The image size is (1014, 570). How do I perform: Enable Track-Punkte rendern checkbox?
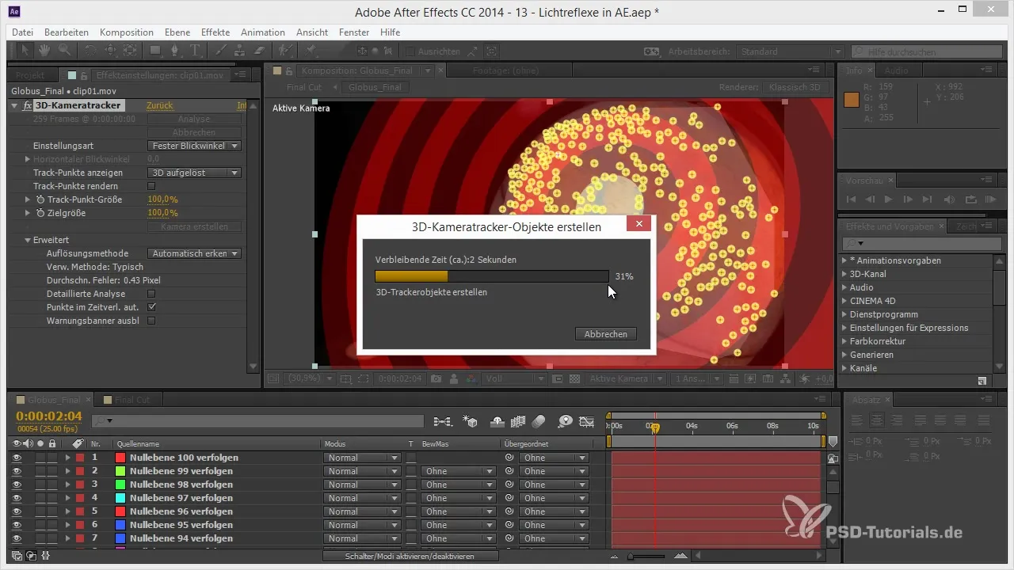pos(152,186)
